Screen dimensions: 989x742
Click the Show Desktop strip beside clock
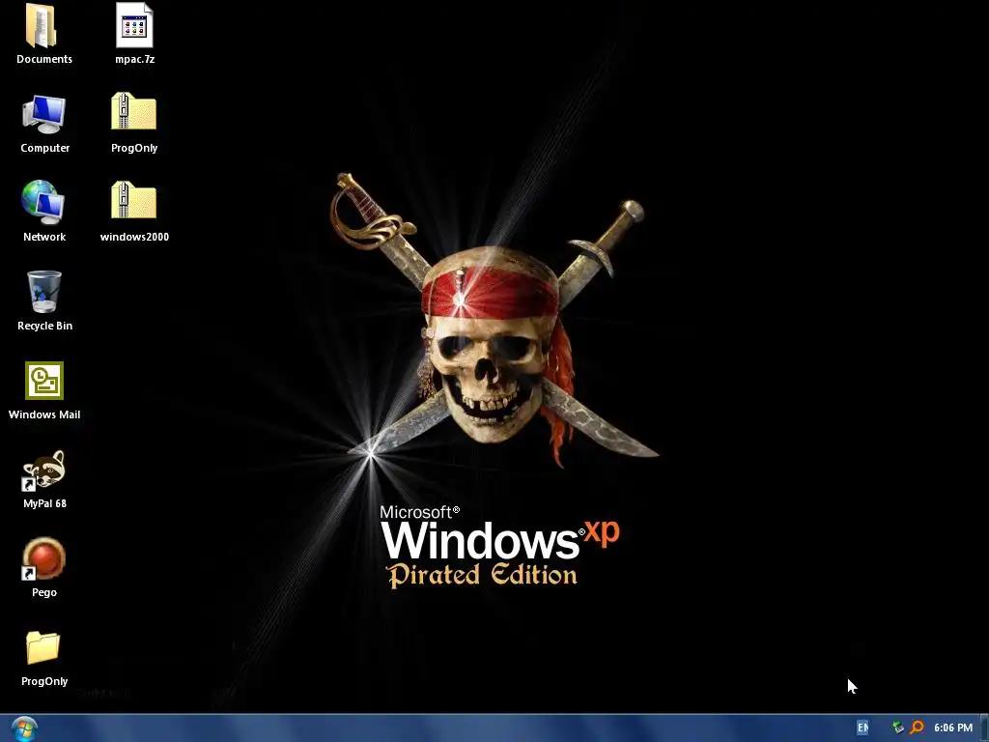click(x=984, y=728)
